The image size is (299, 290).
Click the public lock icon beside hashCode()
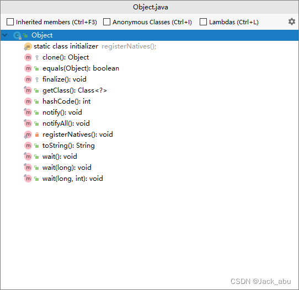coord(36,101)
